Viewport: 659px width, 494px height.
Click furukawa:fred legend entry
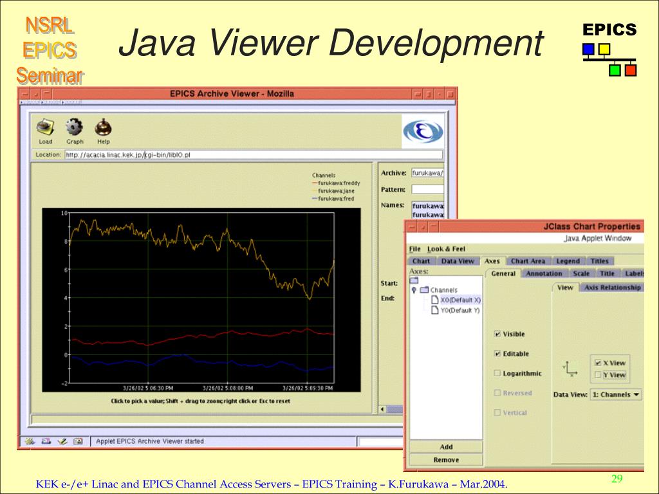pyautogui.click(x=333, y=198)
